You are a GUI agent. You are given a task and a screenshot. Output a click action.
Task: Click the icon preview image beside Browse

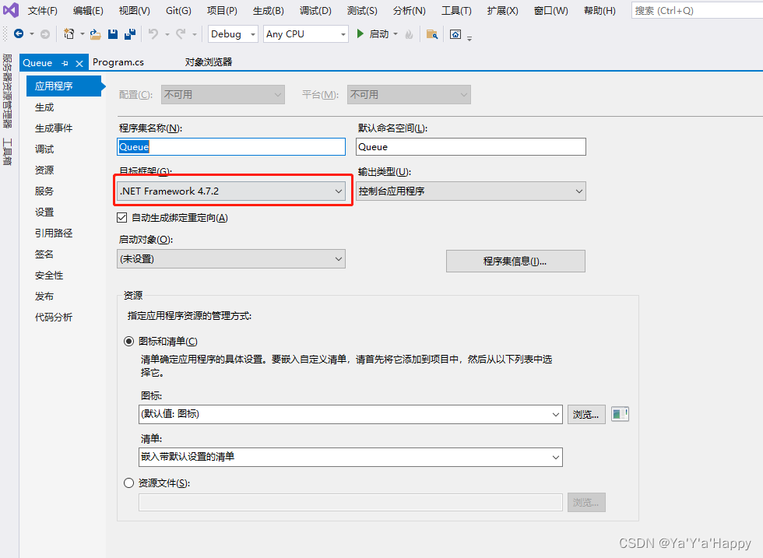click(620, 414)
